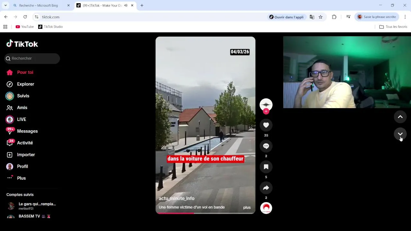411x231 pixels.
Task: Switch to the Recherche – Microsoft Bing tab
Action: [x=39, y=5]
